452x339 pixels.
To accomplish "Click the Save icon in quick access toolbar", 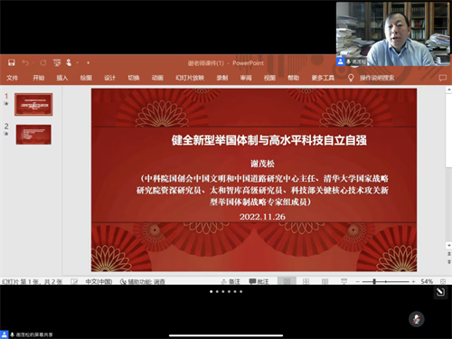I will [12, 62].
